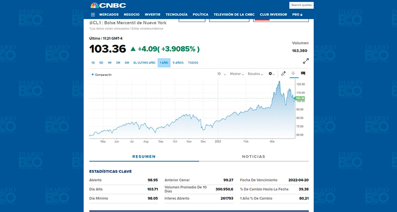Click the Abierto value 98.95
397x212 pixels.
(153, 180)
